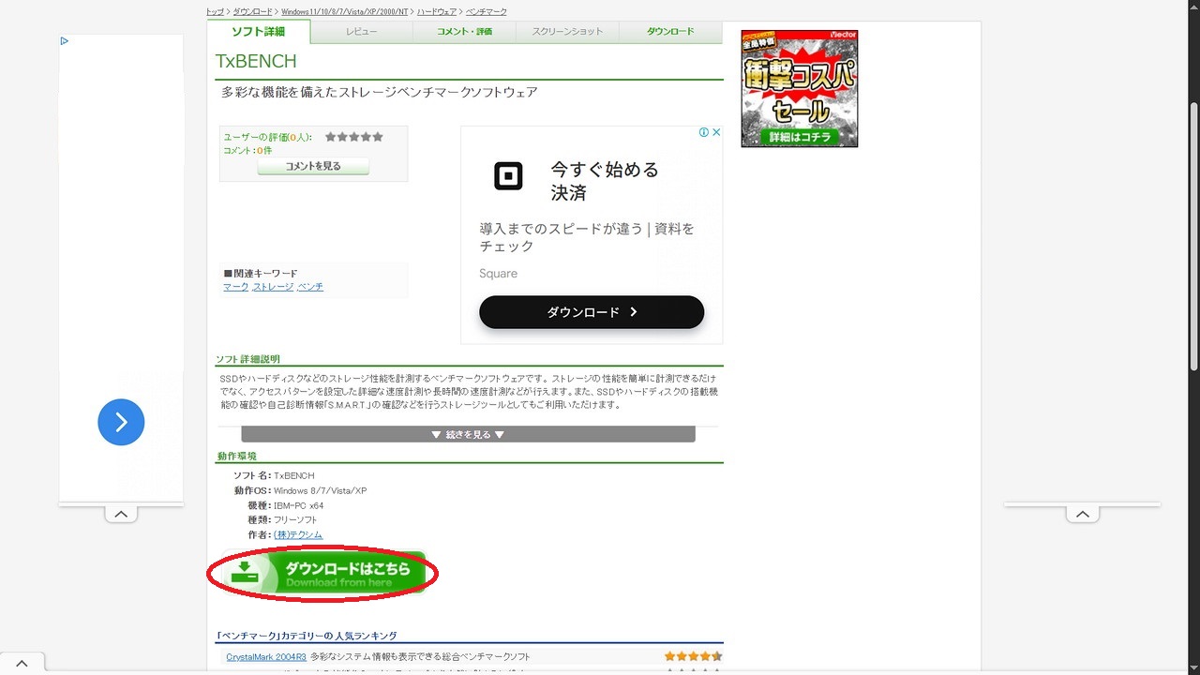1200x675 pixels.
Task: Collapse the left side ad with chevron
Action: coord(121,514)
